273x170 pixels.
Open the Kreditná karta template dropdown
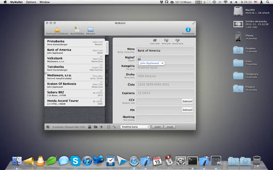[135, 127]
